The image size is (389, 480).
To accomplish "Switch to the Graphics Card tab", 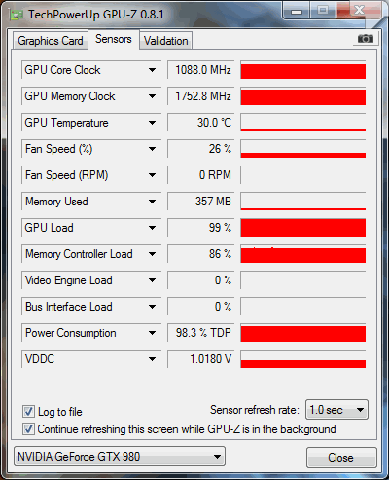I will pyautogui.click(x=51, y=41).
